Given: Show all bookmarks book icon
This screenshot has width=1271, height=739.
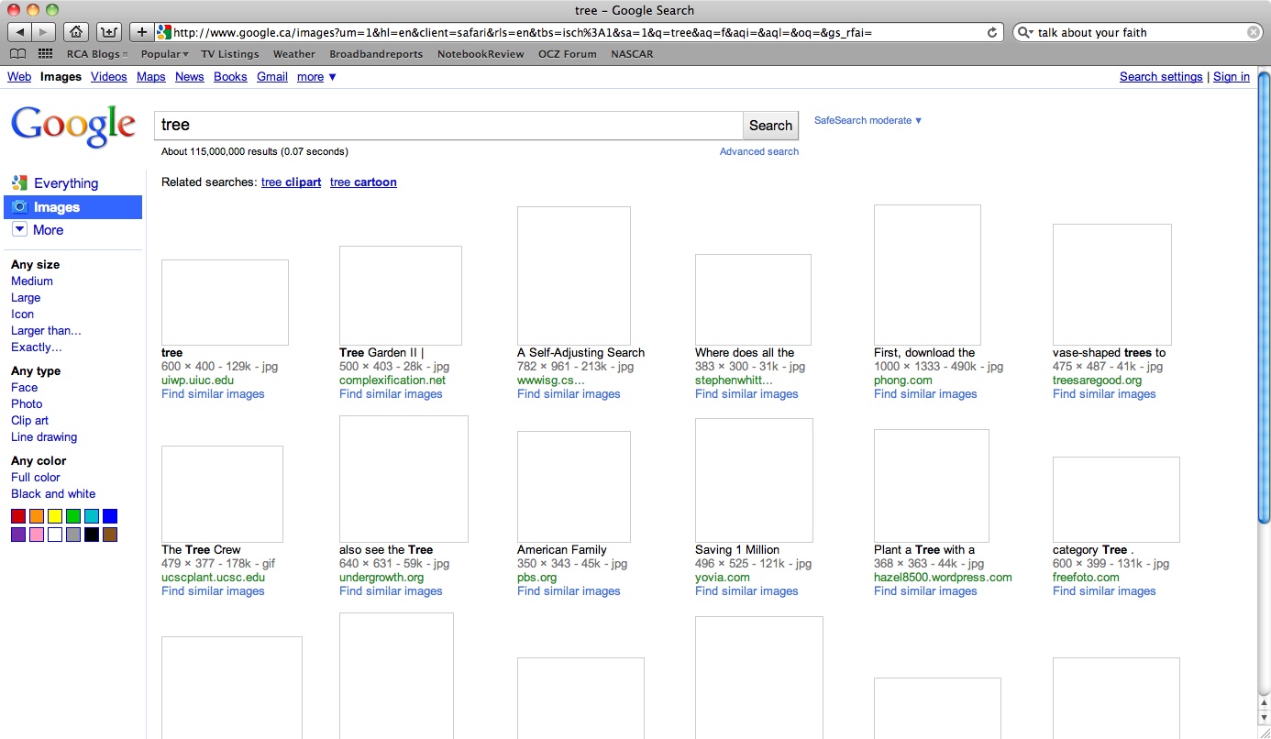Looking at the screenshot, I should point(17,54).
